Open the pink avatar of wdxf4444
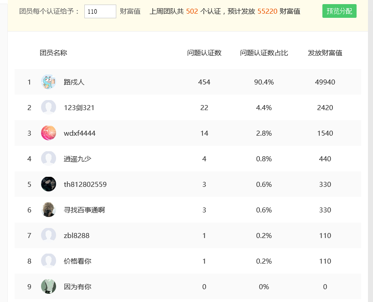Image resolution: width=373 pixels, height=302 pixels. [x=48, y=133]
